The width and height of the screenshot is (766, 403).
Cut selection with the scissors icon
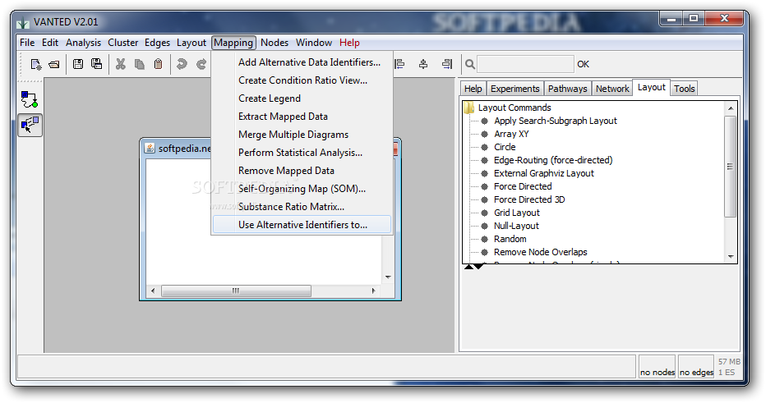[121, 64]
